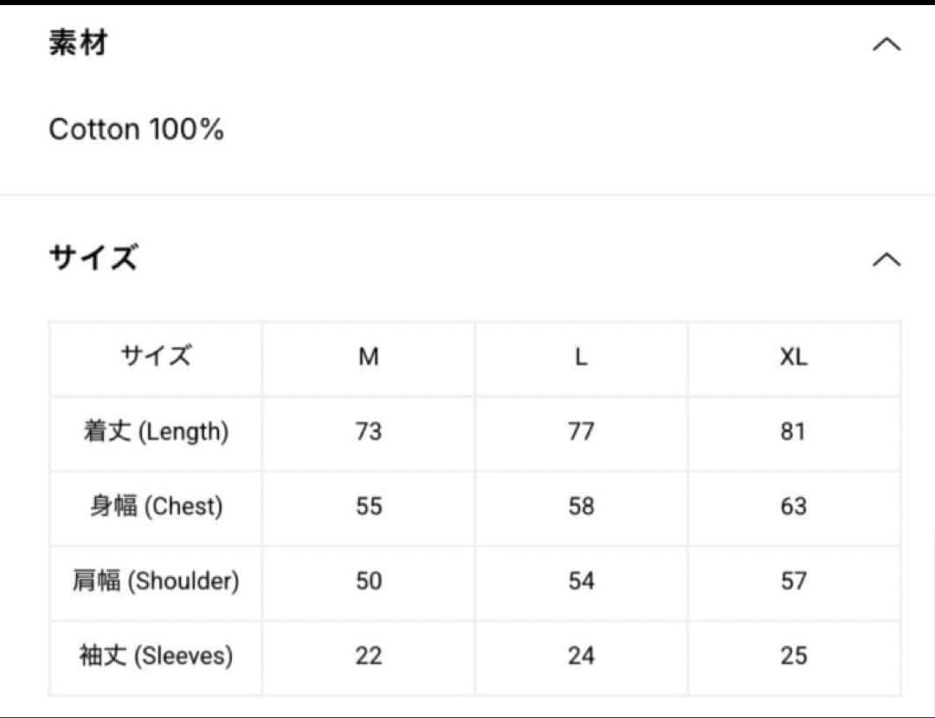Click the 着丈 (Length) row label
Viewport: 935px width, 718px height.
pos(156,431)
